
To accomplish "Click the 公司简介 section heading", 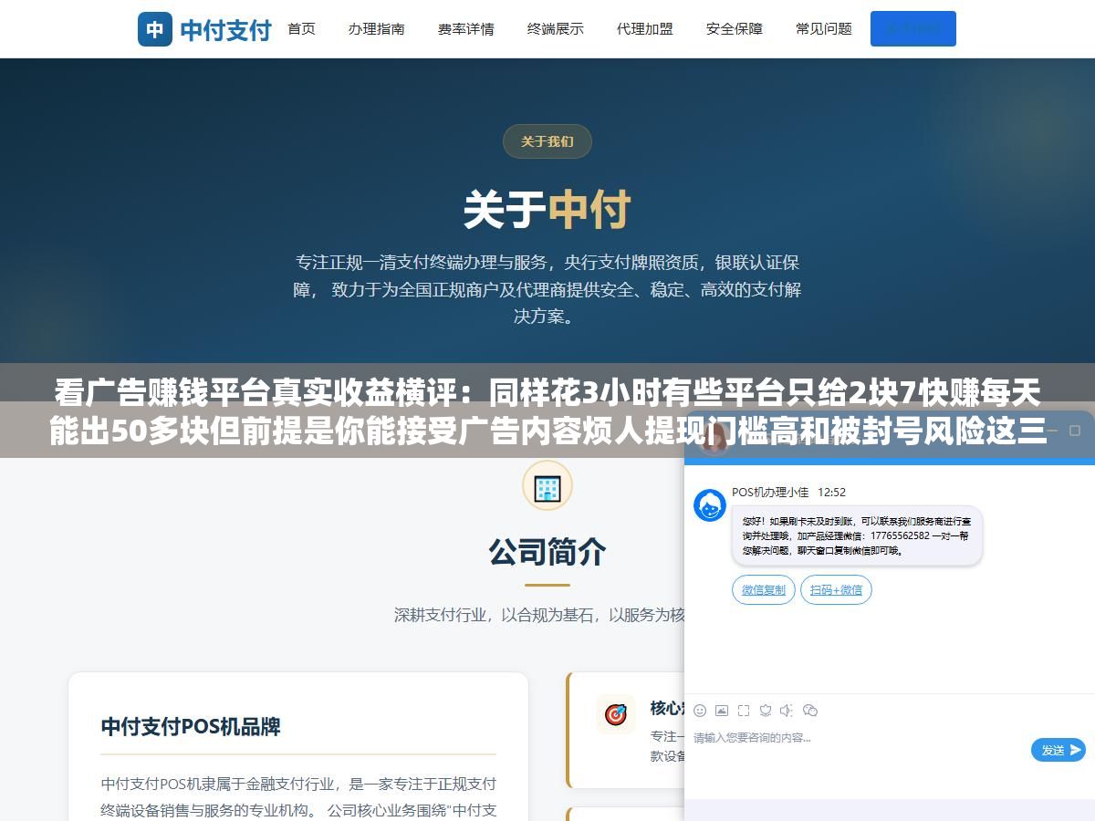I will pos(547,552).
